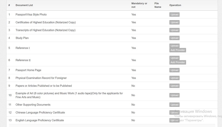222x127 pixels.
Task: Click 'Physical Examination Record for Foreigner' text
Action: (41, 78)
